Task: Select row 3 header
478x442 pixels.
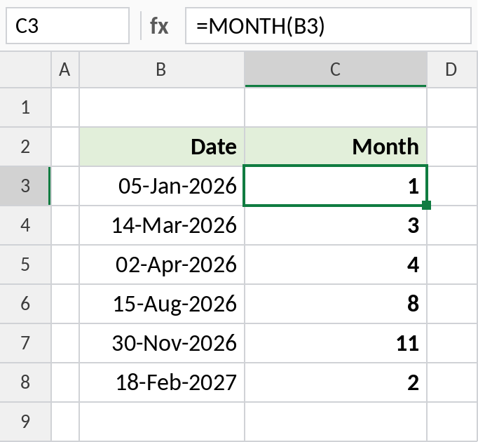Action: pyautogui.click(x=25, y=186)
